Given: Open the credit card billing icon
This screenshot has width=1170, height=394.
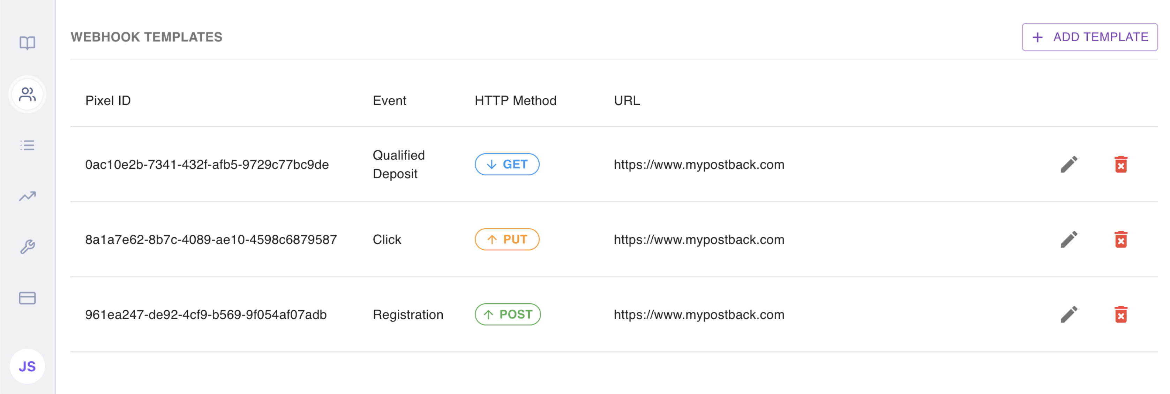Looking at the screenshot, I should click(x=27, y=298).
